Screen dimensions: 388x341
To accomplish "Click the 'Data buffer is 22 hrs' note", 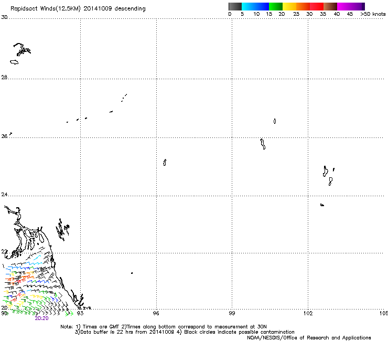I will (x=107, y=332).
